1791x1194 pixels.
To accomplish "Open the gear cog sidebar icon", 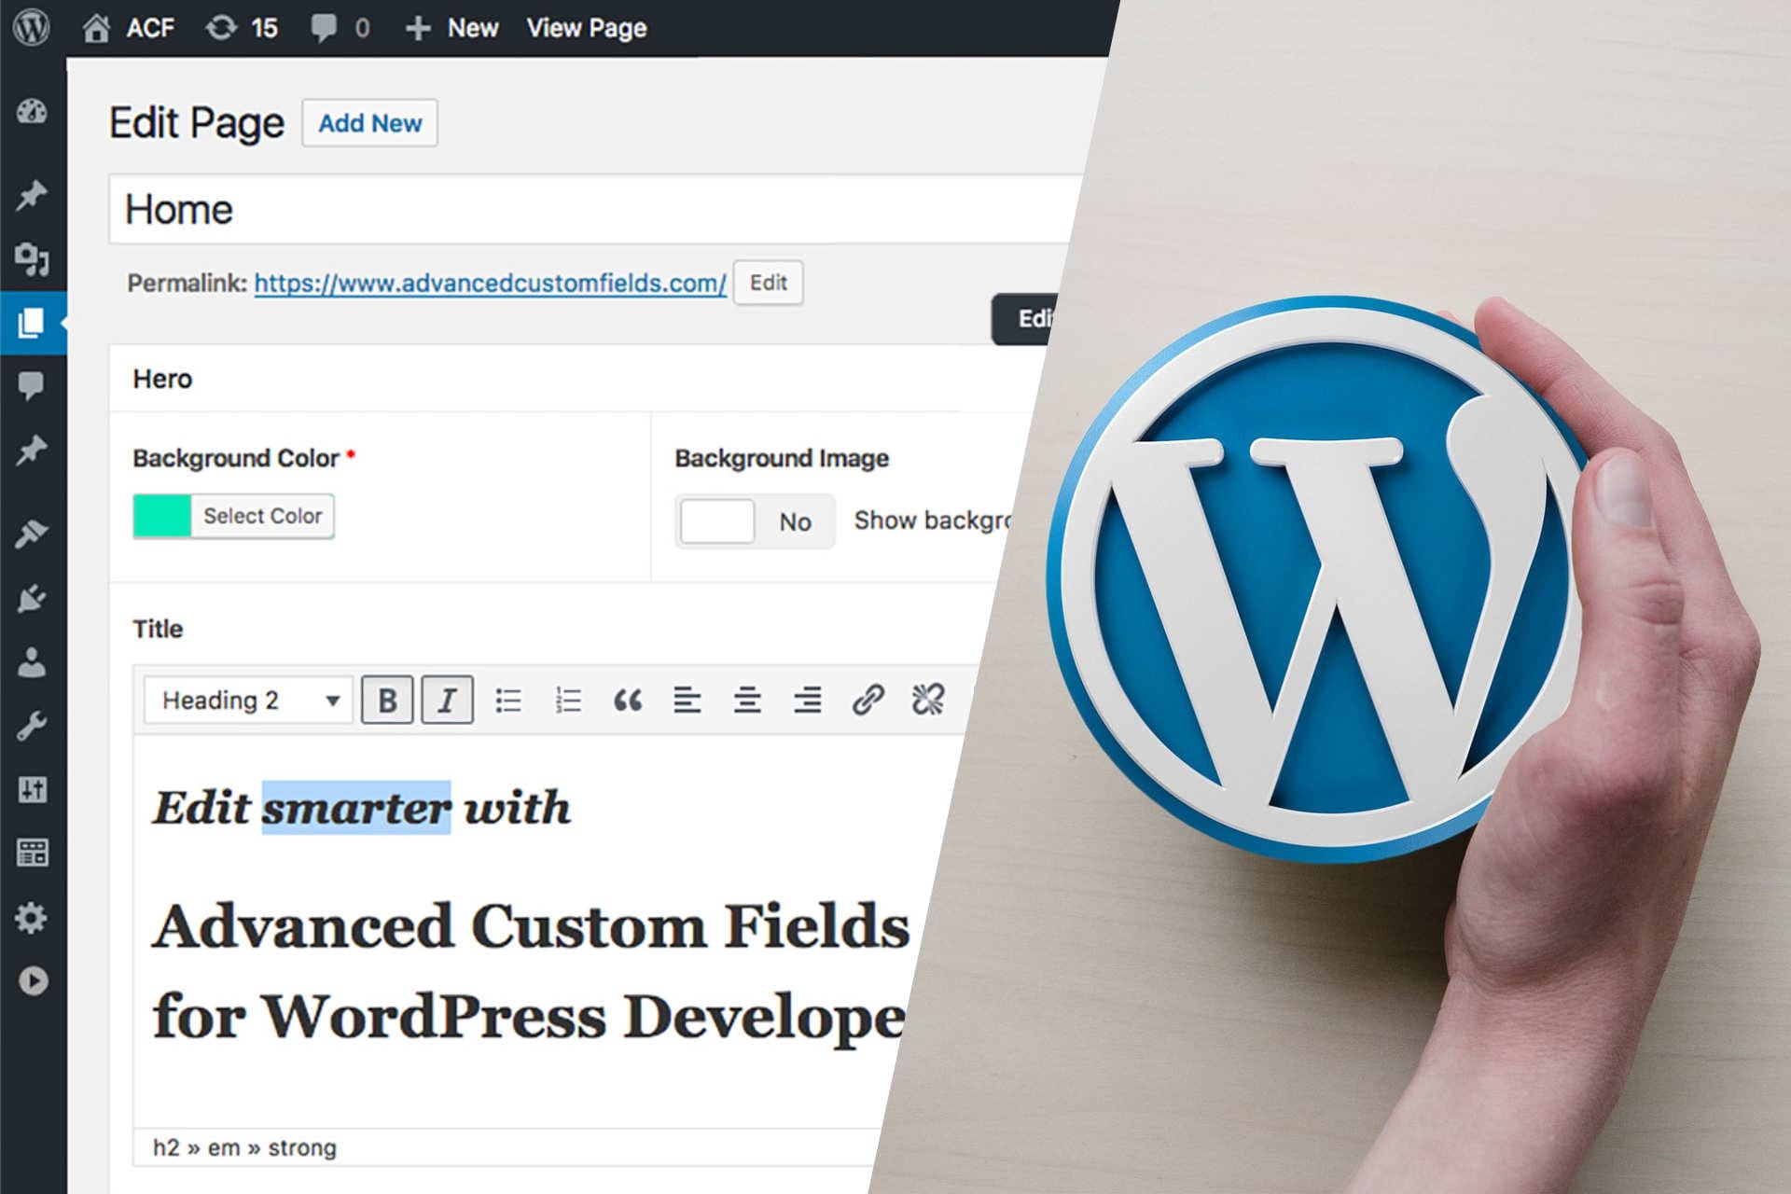I will tap(32, 918).
